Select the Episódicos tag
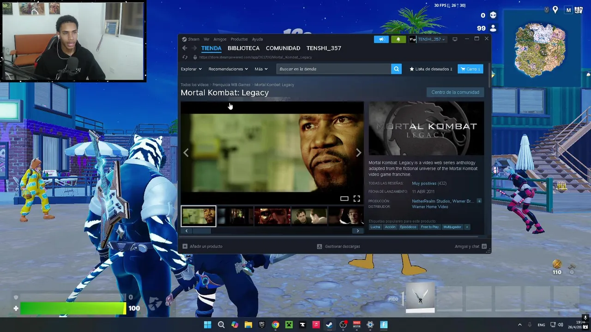 pos(408,227)
